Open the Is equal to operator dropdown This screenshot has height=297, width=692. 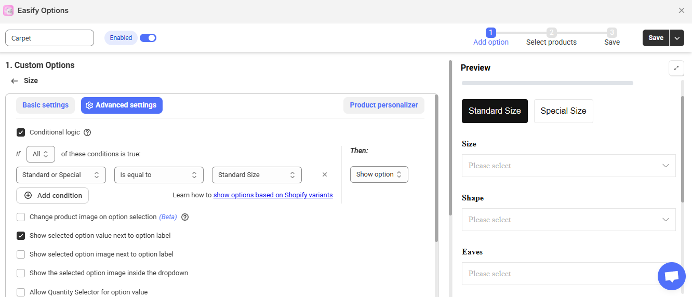click(158, 175)
